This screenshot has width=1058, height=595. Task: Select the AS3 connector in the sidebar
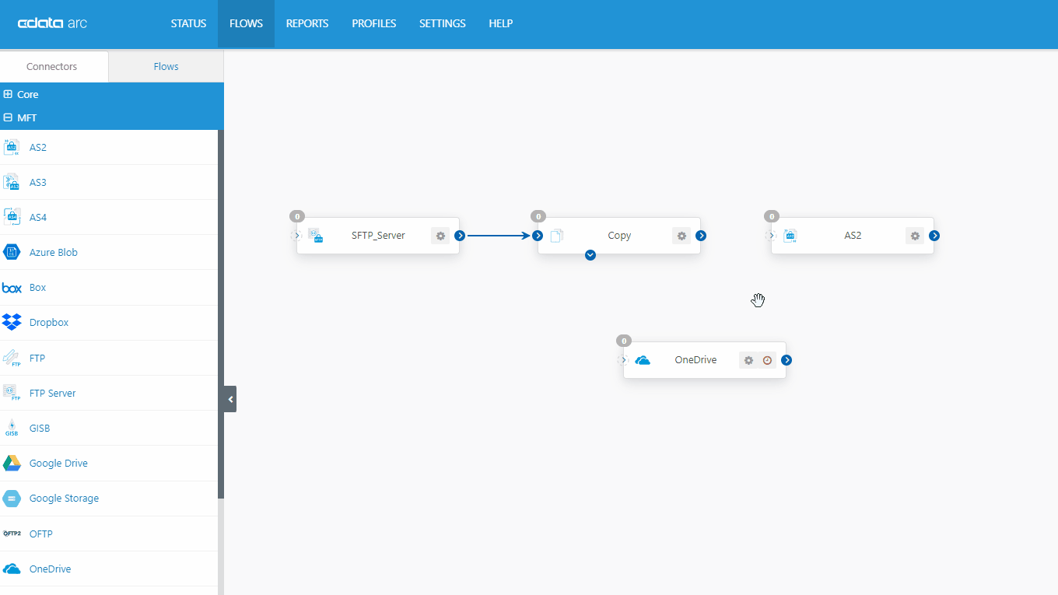(39, 182)
